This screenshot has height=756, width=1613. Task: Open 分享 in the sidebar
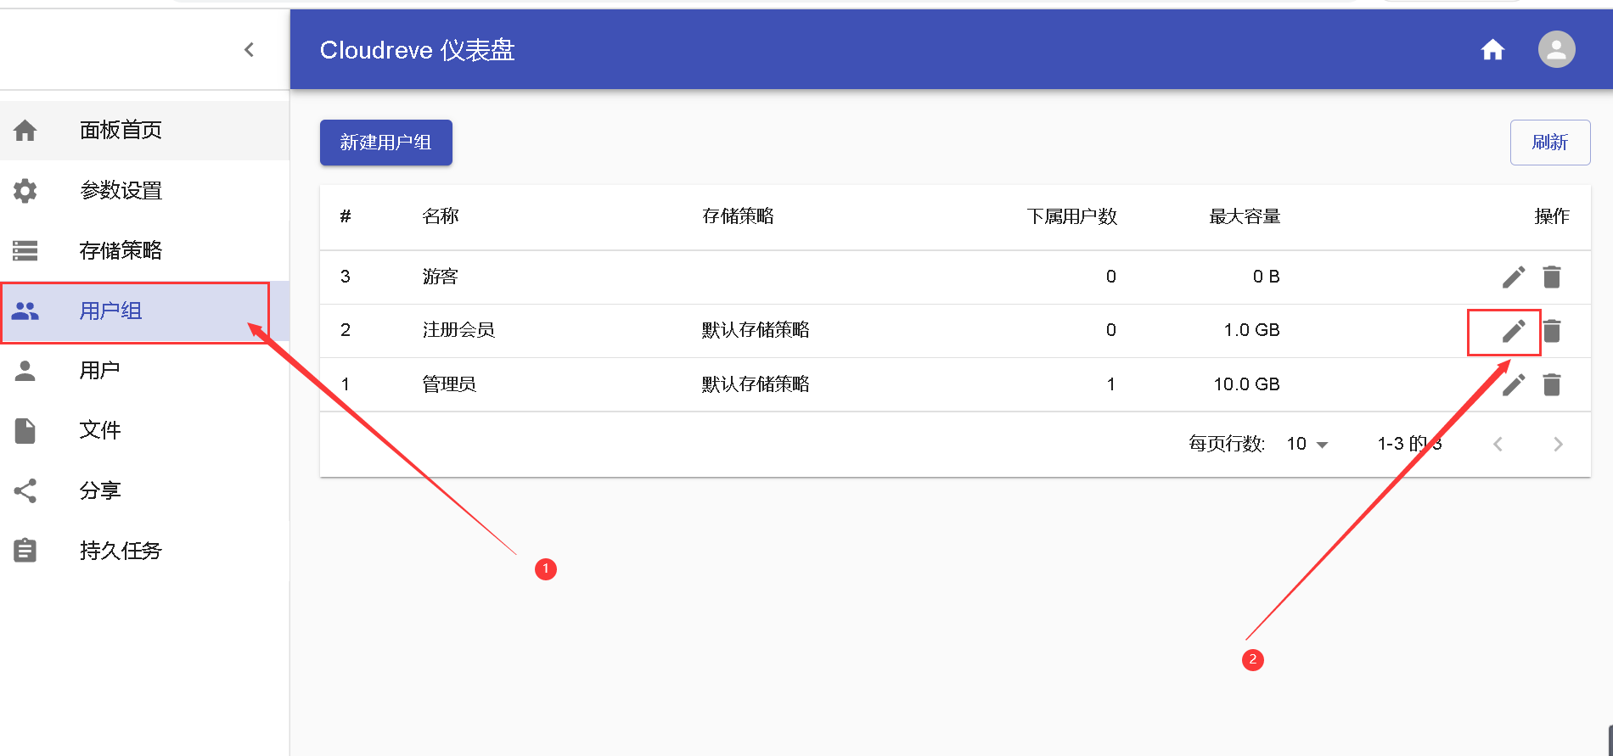tap(144, 490)
